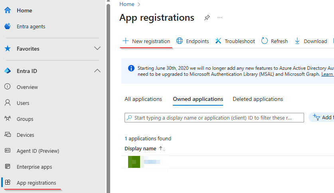This screenshot has height=193, width=334.
Task: Click the Add filter funnel icon
Action: coord(316,117)
